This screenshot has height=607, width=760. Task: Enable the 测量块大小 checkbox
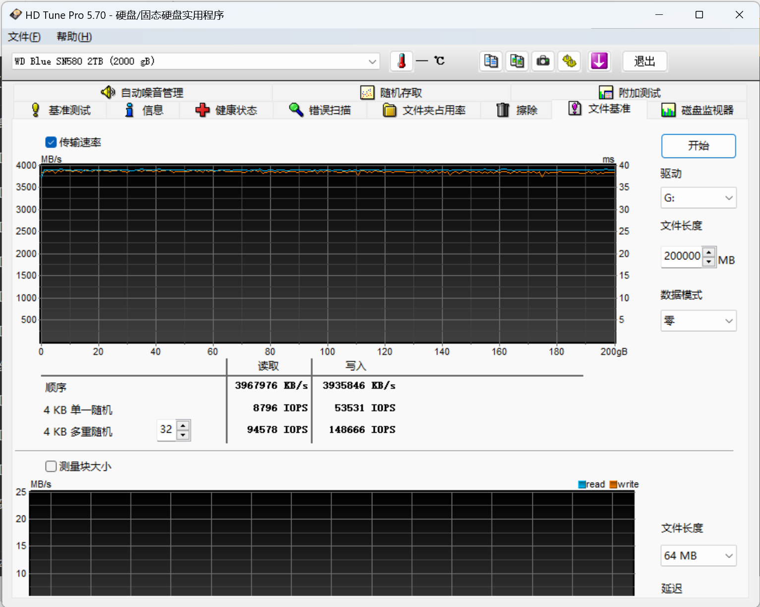click(x=51, y=466)
